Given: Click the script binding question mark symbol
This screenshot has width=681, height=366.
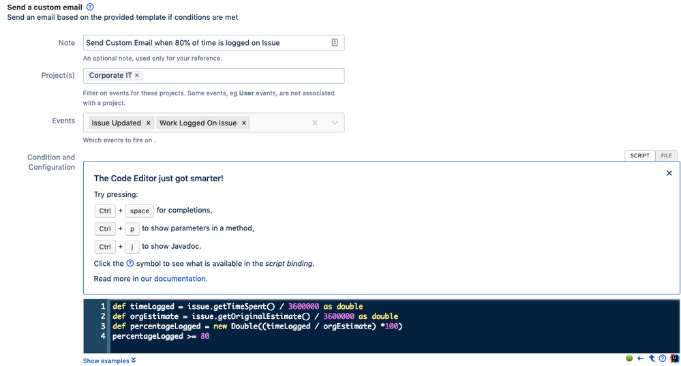Looking at the screenshot, I should pos(130,263).
